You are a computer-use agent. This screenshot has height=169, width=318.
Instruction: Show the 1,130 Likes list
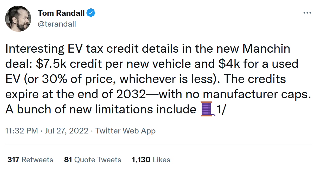click(151, 160)
